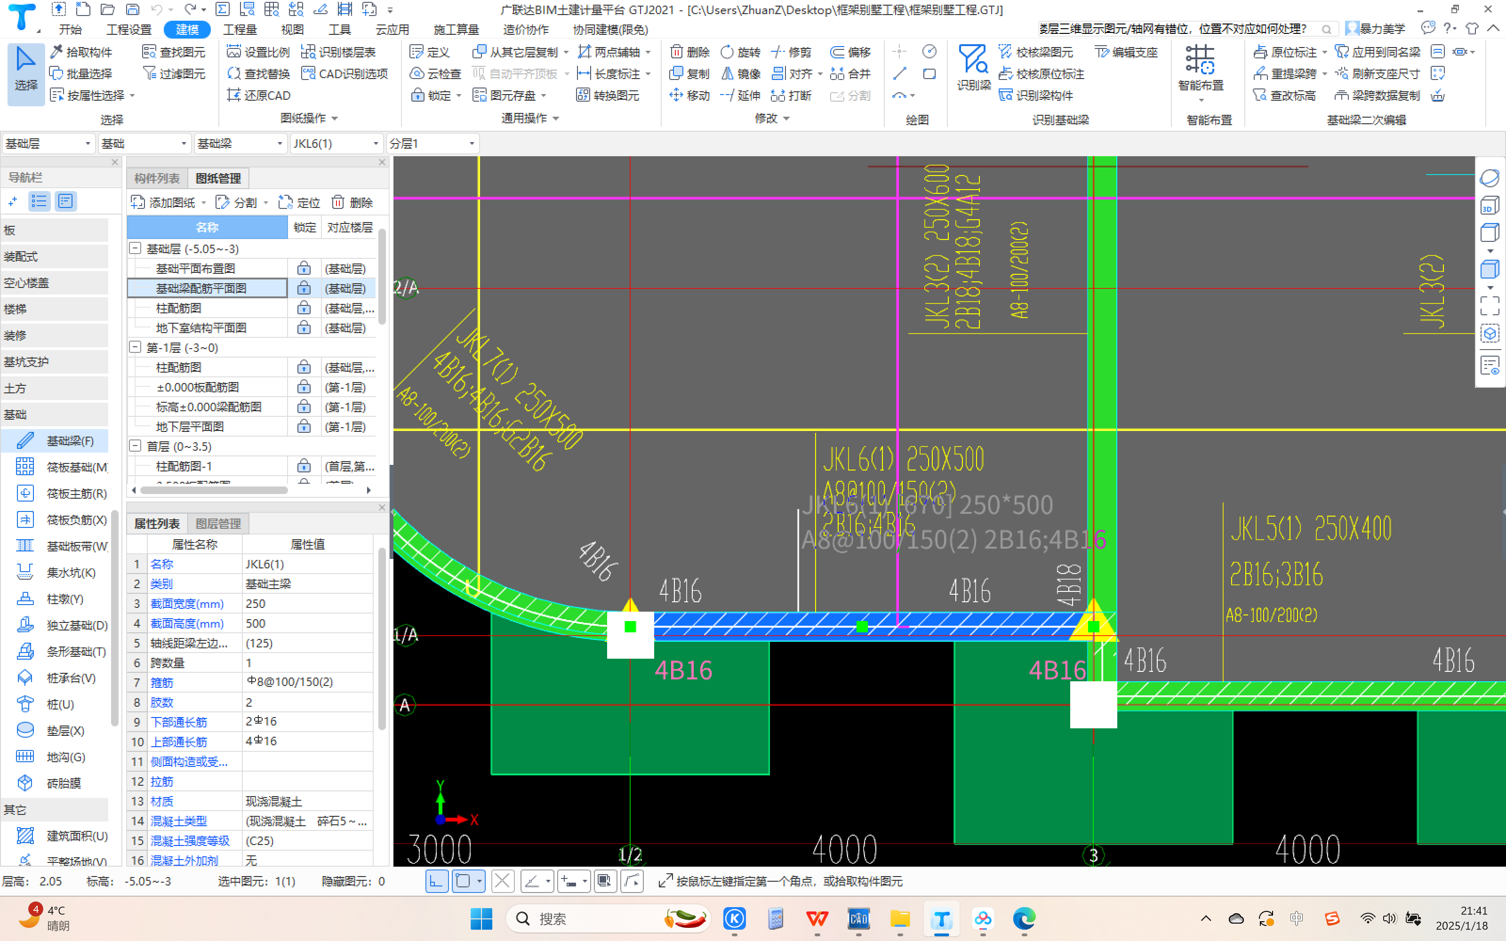Collapse 首层 (0~3.5) tree node

[x=135, y=446]
